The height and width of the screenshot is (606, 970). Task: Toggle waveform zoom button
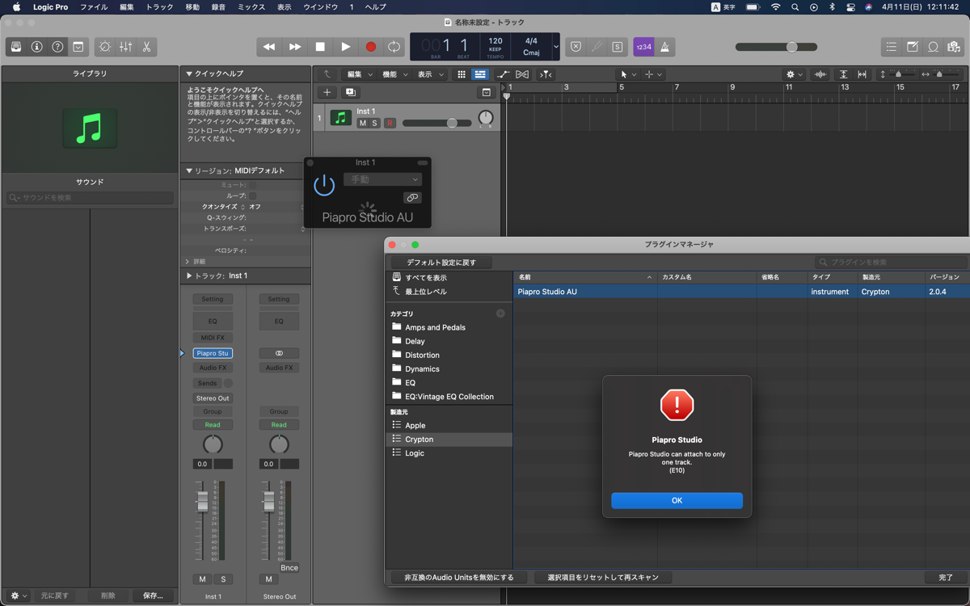coord(820,74)
